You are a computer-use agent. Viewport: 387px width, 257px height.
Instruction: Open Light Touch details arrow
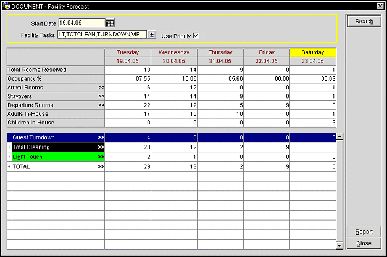tap(101, 157)
